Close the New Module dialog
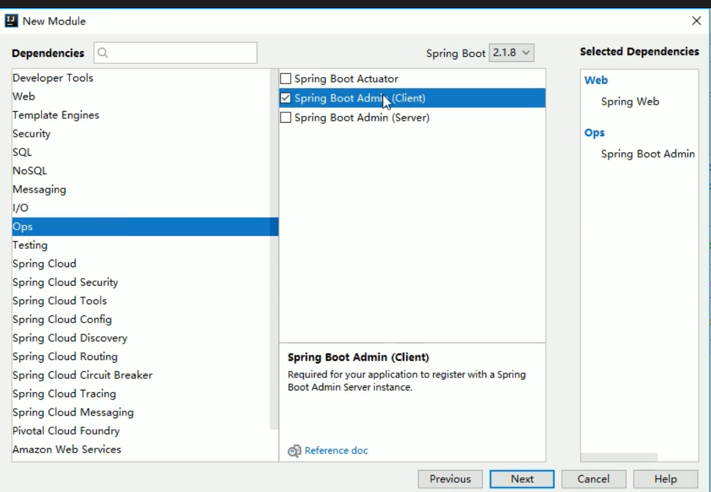711x492 pixels. click(x=697, y=21)
